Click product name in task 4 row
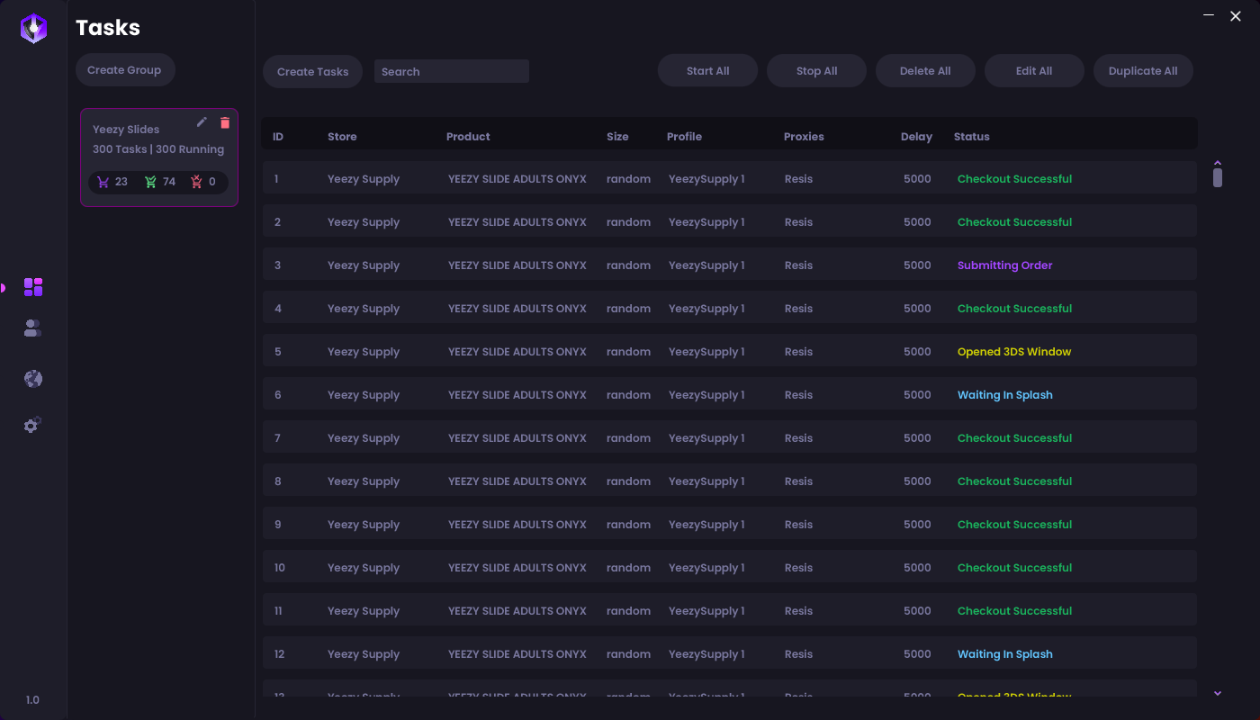 coord(517,309)
